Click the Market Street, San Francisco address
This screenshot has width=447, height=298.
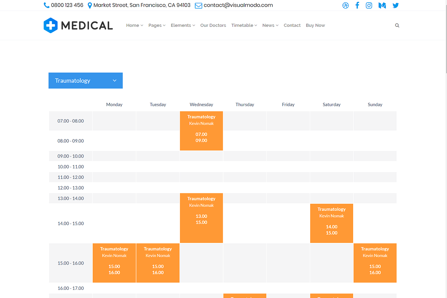[x=142, y=5]
